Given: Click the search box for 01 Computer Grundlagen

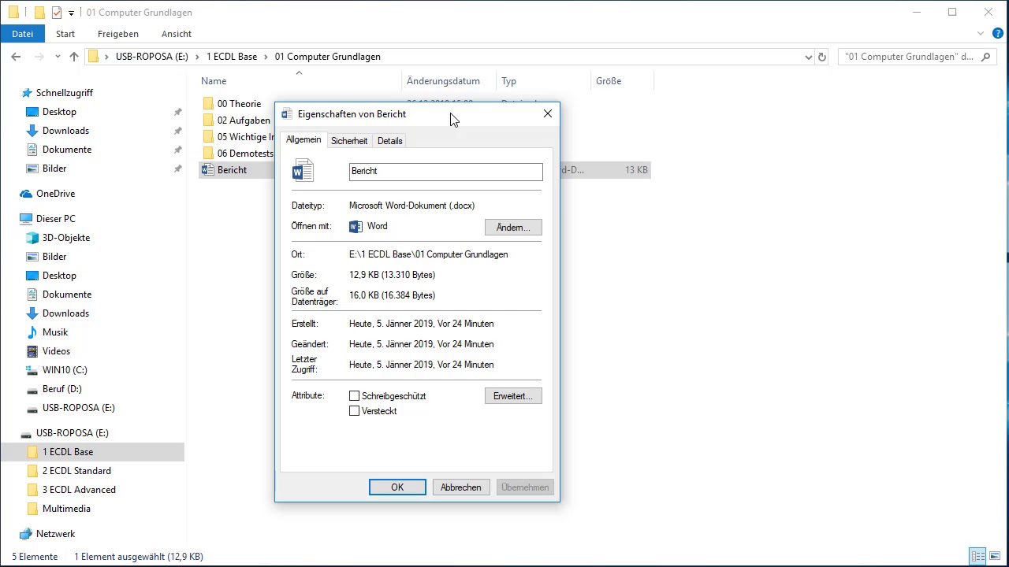Looking at the screenshot, I should point(916,57).
